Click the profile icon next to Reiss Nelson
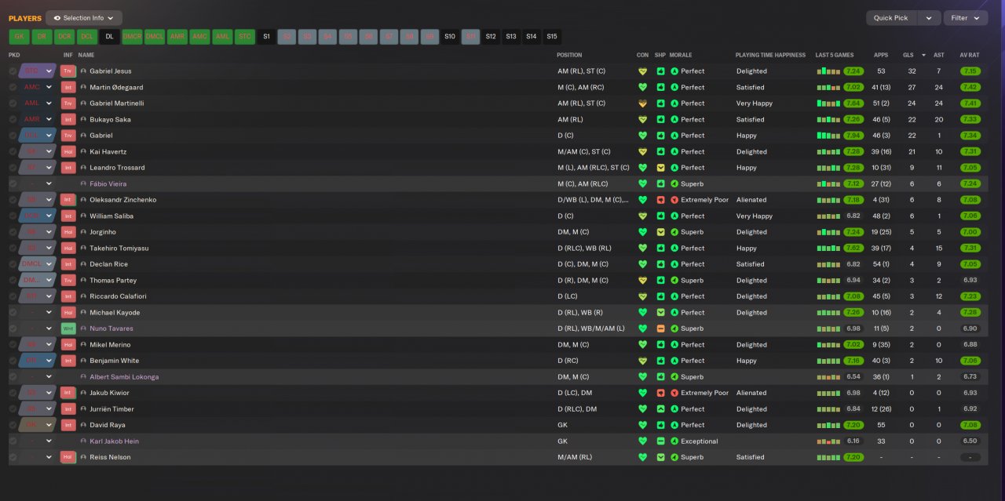1005x501 pixels. (83, 457)
